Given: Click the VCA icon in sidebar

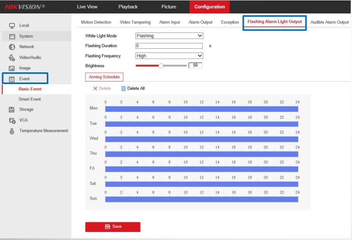Looking at the screenshot, I should click(x=12, y=120).
